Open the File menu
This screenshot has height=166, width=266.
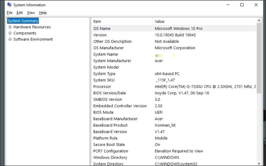point(10,13)
